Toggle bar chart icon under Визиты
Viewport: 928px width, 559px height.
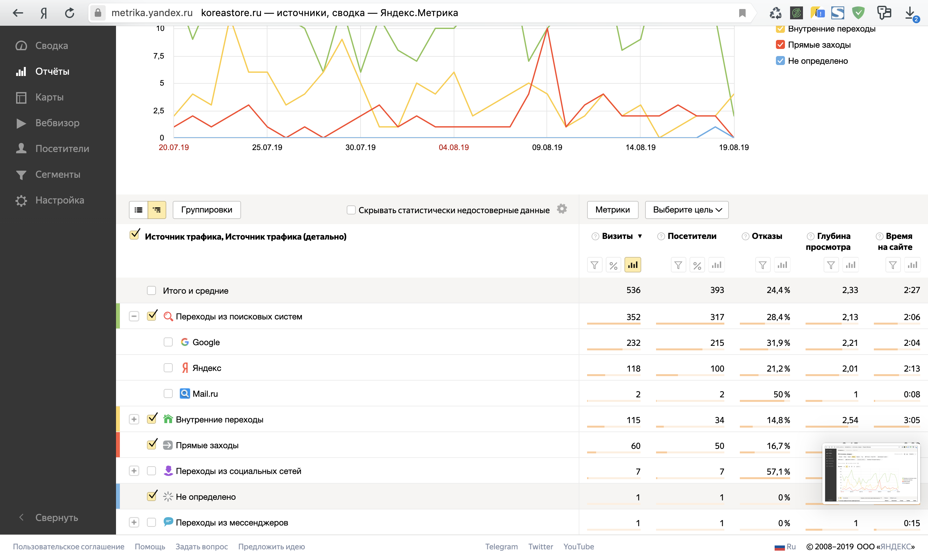click(x=632, y=265)
